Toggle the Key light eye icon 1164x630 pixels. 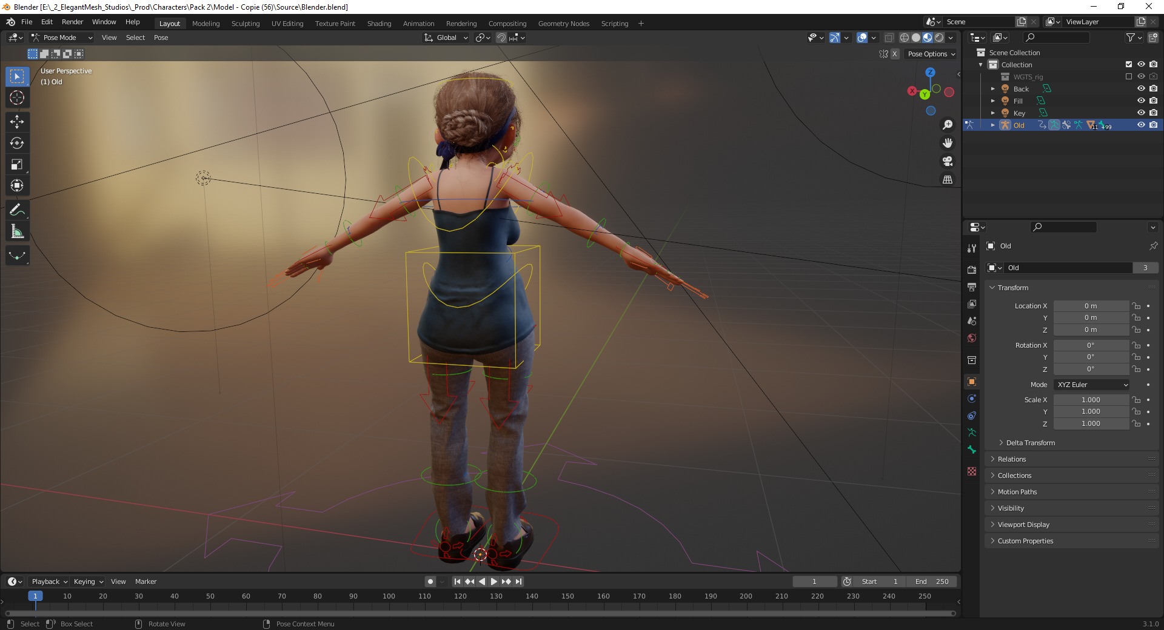tap(1141, 113)
